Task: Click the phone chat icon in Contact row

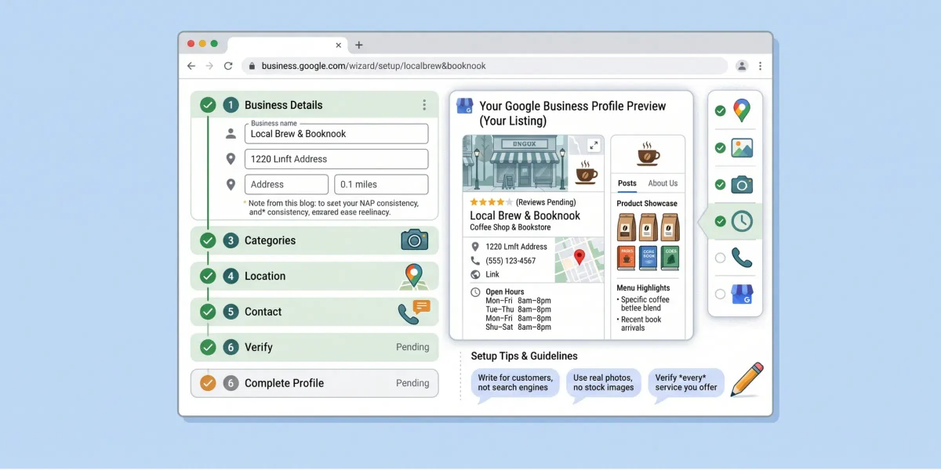Action: click(x=414, y=312)
